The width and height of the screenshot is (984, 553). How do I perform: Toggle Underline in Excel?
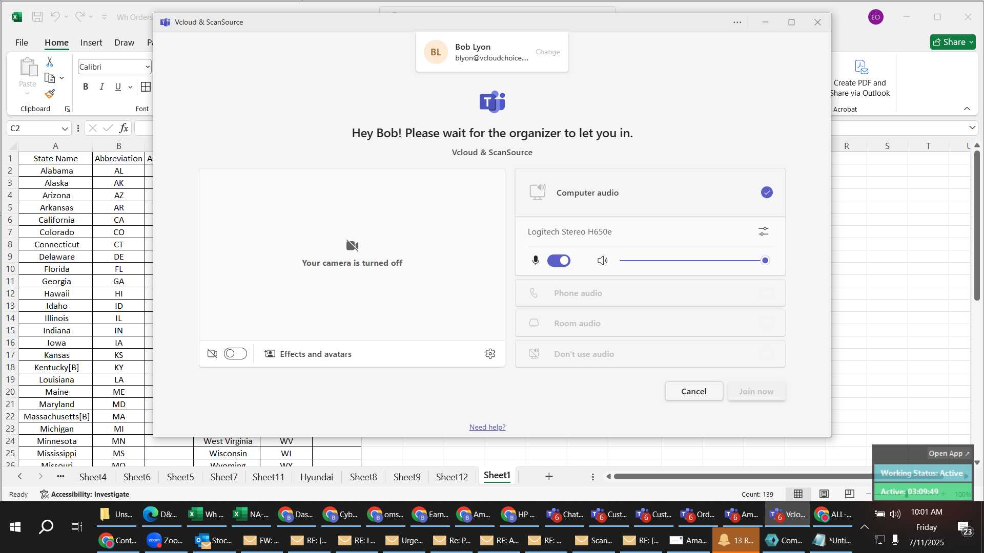118,87
